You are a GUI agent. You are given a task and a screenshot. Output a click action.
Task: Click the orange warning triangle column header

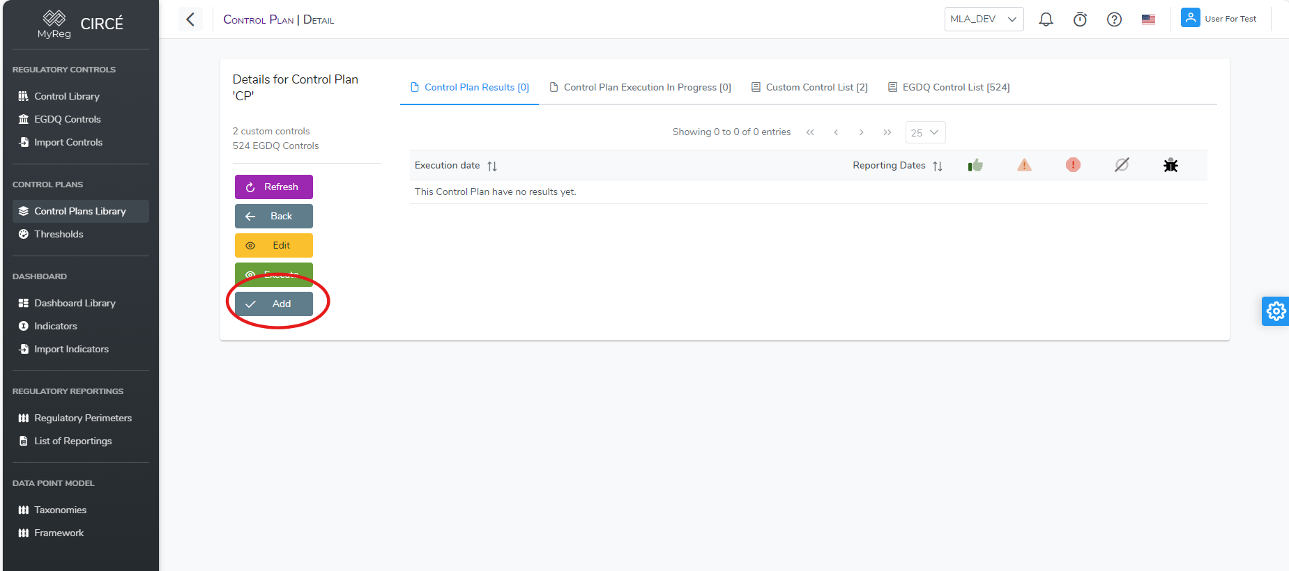point(1024,165)
